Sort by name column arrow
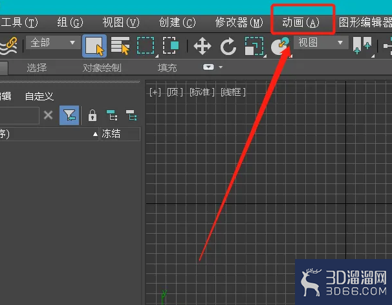 point(95,134)
